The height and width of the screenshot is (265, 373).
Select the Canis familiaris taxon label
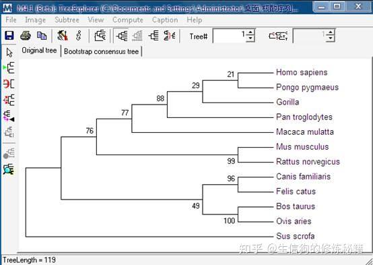(x=303, y=177)
